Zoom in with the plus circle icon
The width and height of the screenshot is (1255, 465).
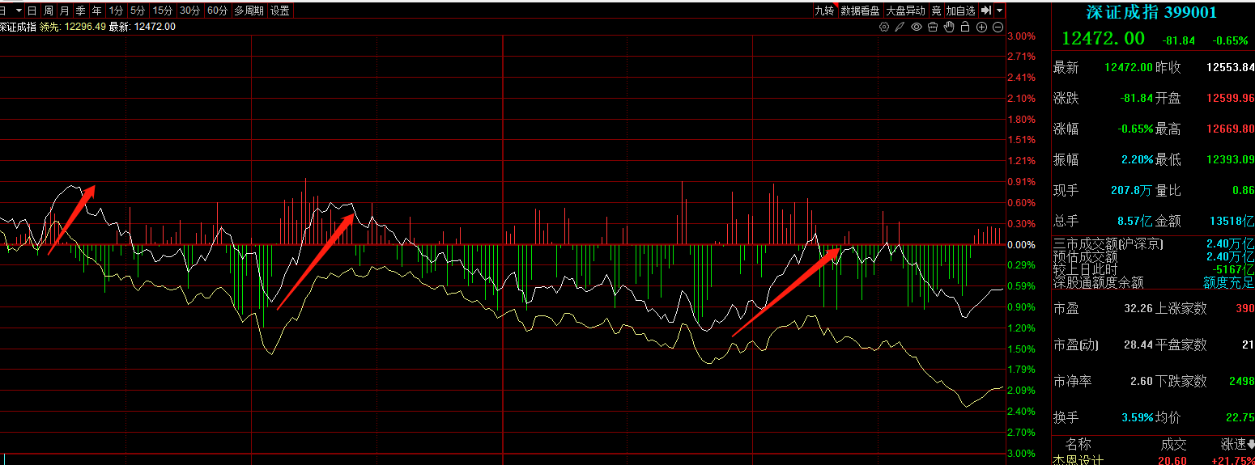click(982, 27)
